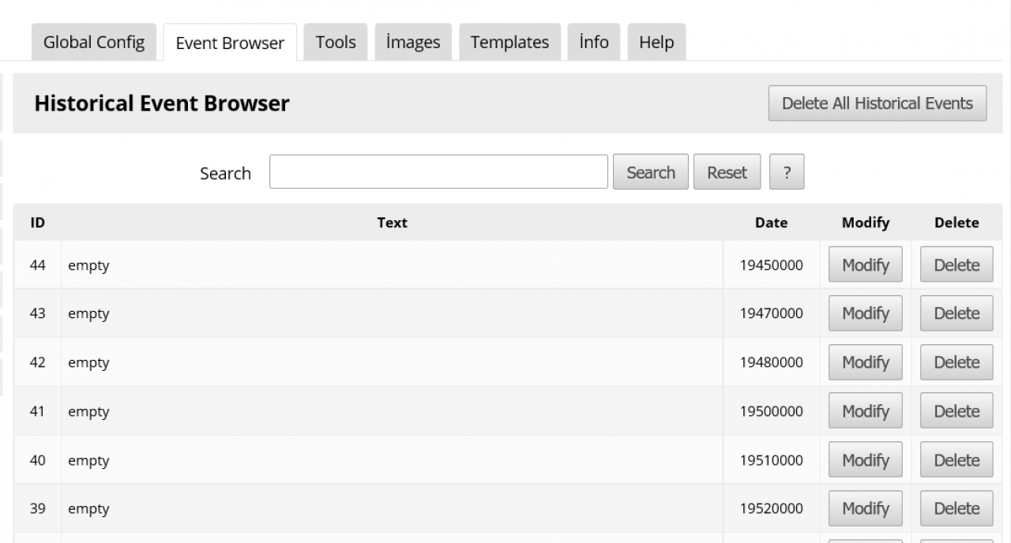Delete the event dated 19510000

957,460
